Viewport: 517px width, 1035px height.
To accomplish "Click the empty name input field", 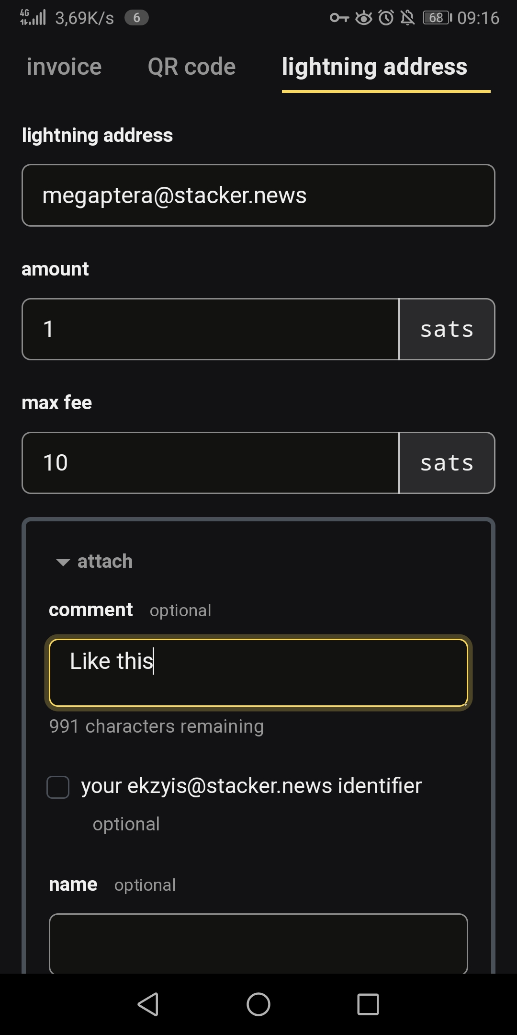I will (x=258, y=943).
